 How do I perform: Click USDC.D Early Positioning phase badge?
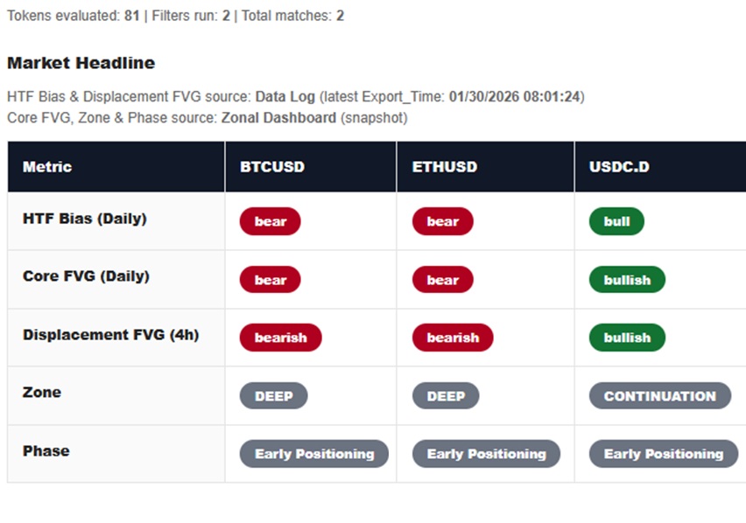click(x=664, y=454)
